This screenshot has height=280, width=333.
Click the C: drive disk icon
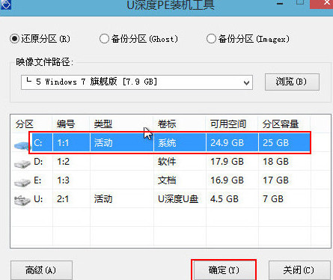click(22, 145)
